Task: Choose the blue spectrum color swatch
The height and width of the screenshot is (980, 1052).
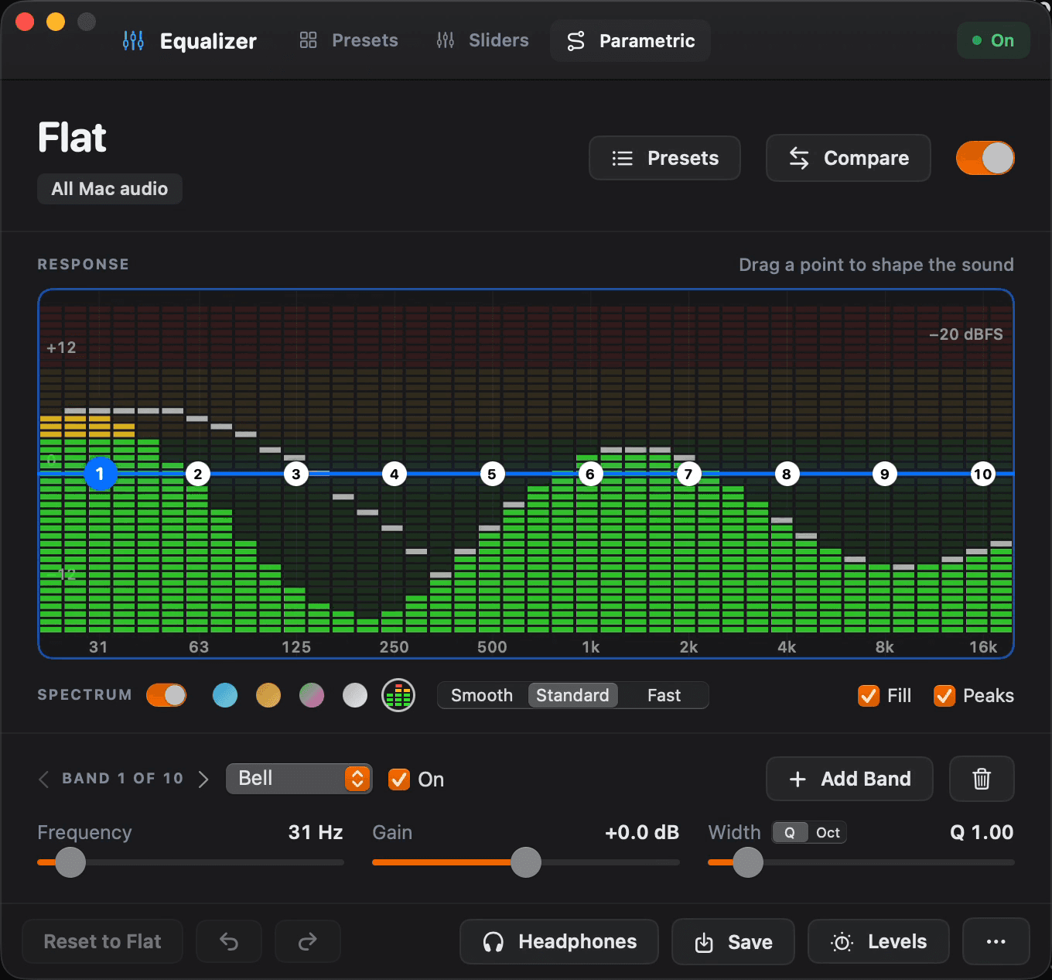Action: 225,695
